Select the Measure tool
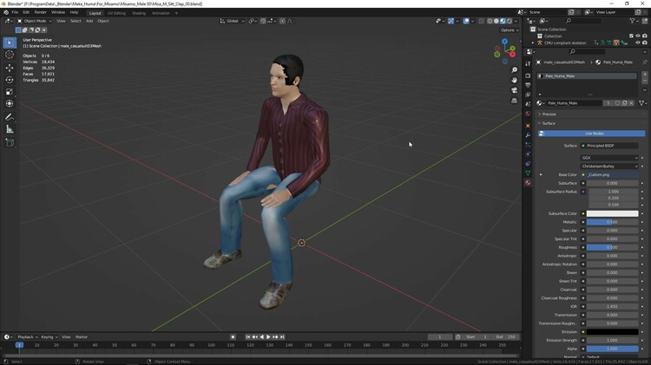The width and height of the screenshot is (651, 365). click(x=10, y=129)
